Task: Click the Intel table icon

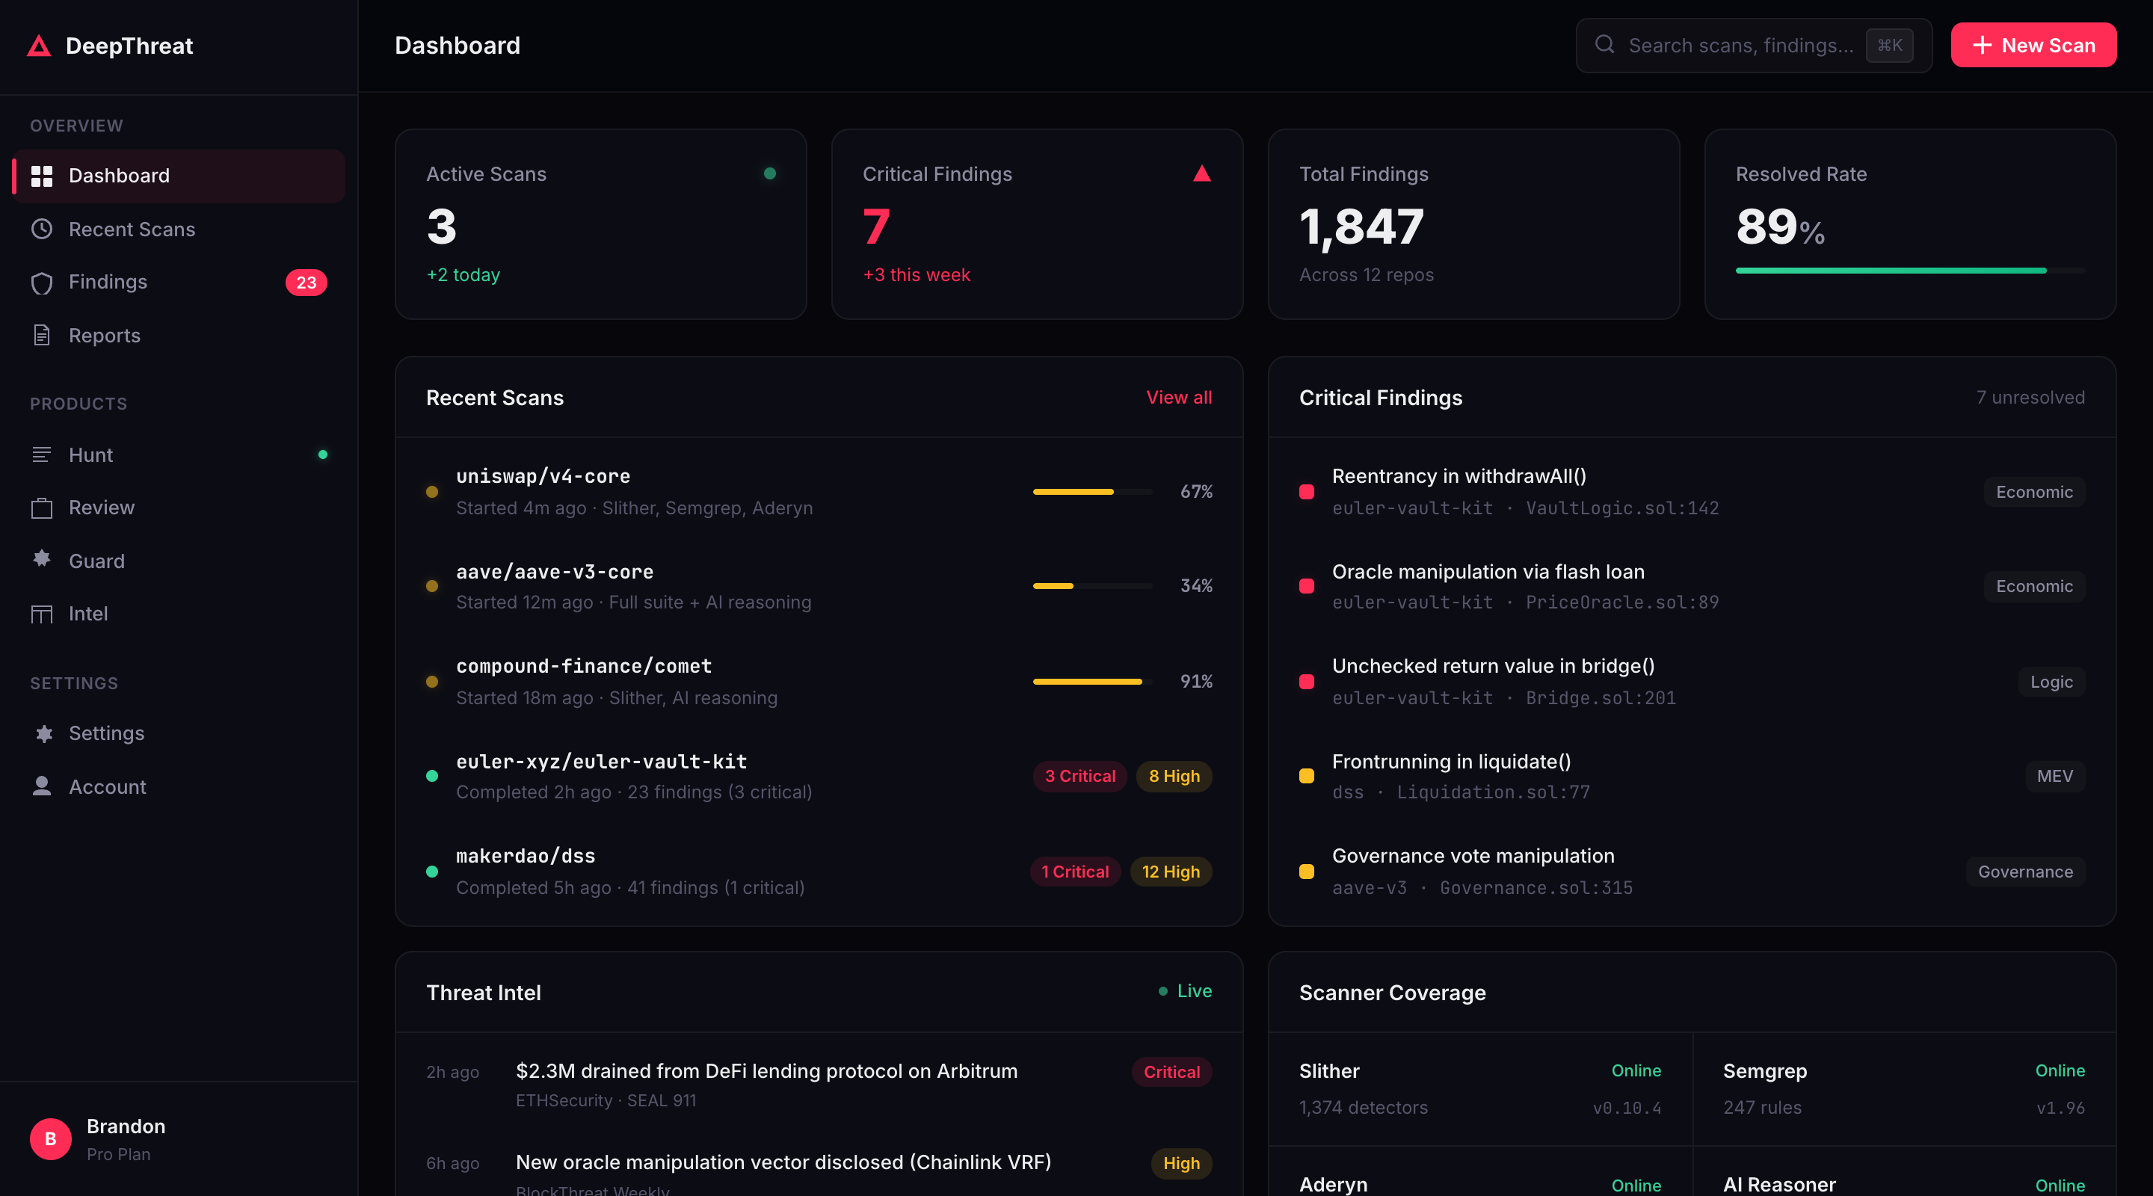Action: point(42,614)
